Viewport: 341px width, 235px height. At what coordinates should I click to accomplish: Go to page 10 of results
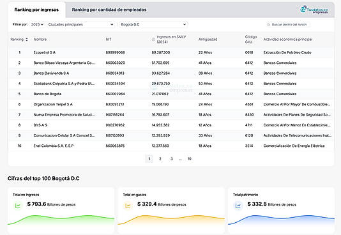pos(190,159)
